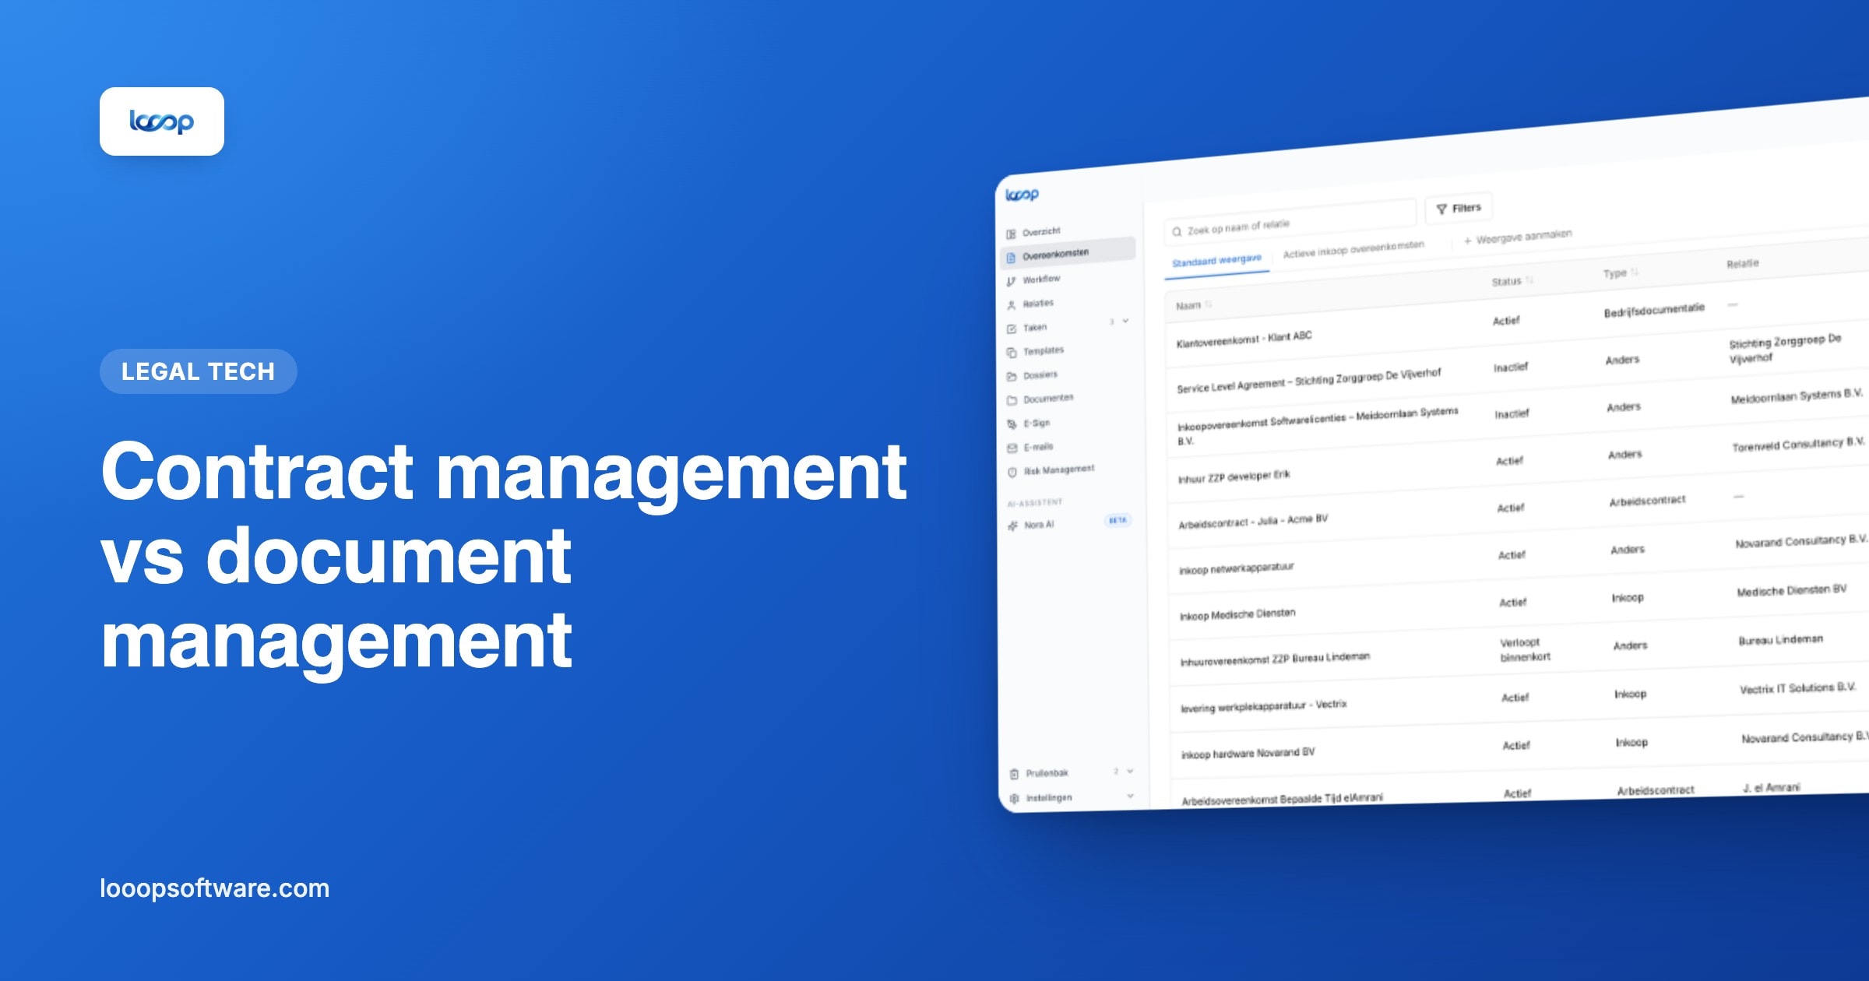1869x981 pixels.
Task: Sort table by Type column
Action: coord(1621,273)
